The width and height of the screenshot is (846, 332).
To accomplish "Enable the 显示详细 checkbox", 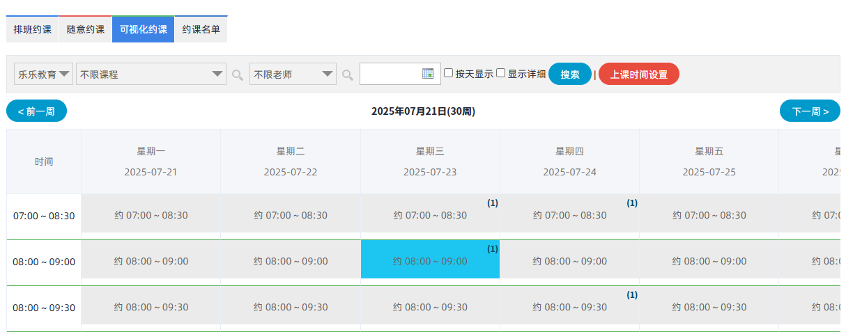I will pos(501,73).
